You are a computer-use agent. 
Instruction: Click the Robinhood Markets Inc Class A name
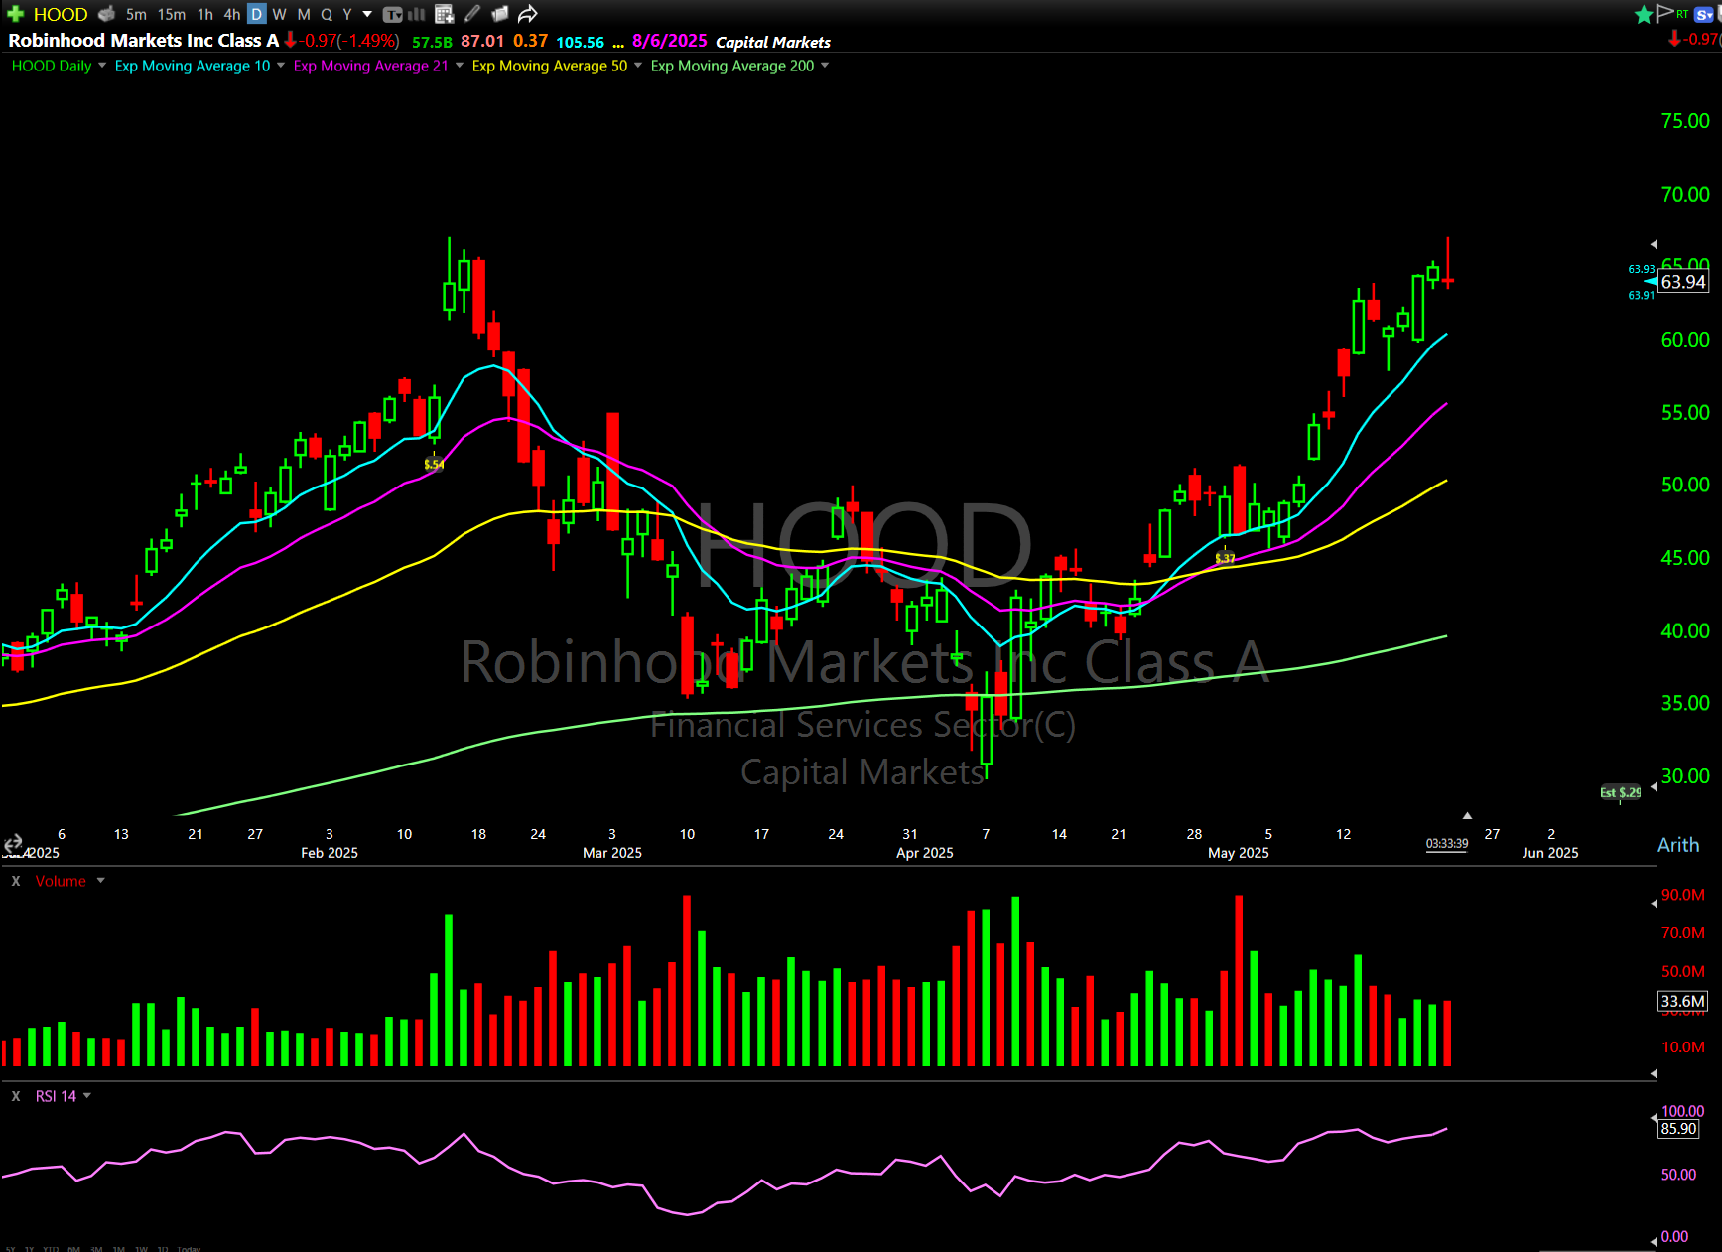[144, 41]
